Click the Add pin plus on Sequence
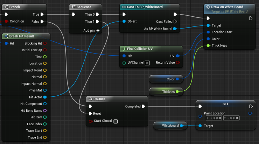The image size is (259, 144). click(98, 31)
